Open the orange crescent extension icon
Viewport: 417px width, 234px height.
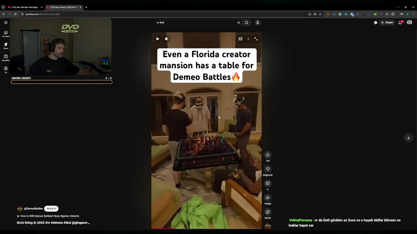click(x=328, y=14)
